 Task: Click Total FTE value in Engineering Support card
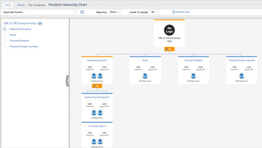(x=90, y=67)
